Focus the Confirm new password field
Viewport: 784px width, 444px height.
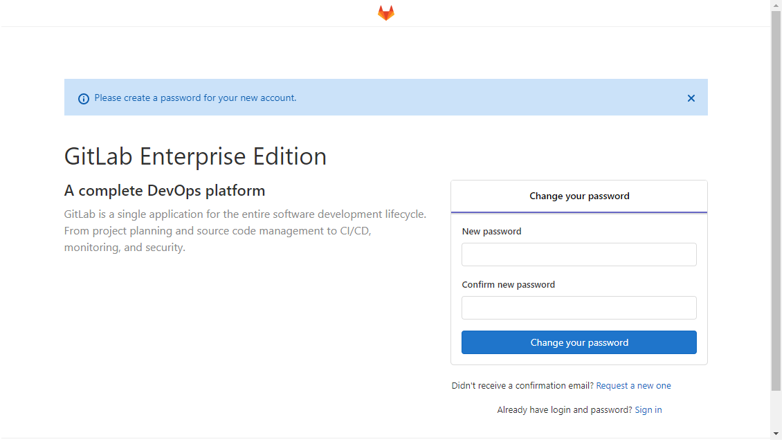(579, 308)
